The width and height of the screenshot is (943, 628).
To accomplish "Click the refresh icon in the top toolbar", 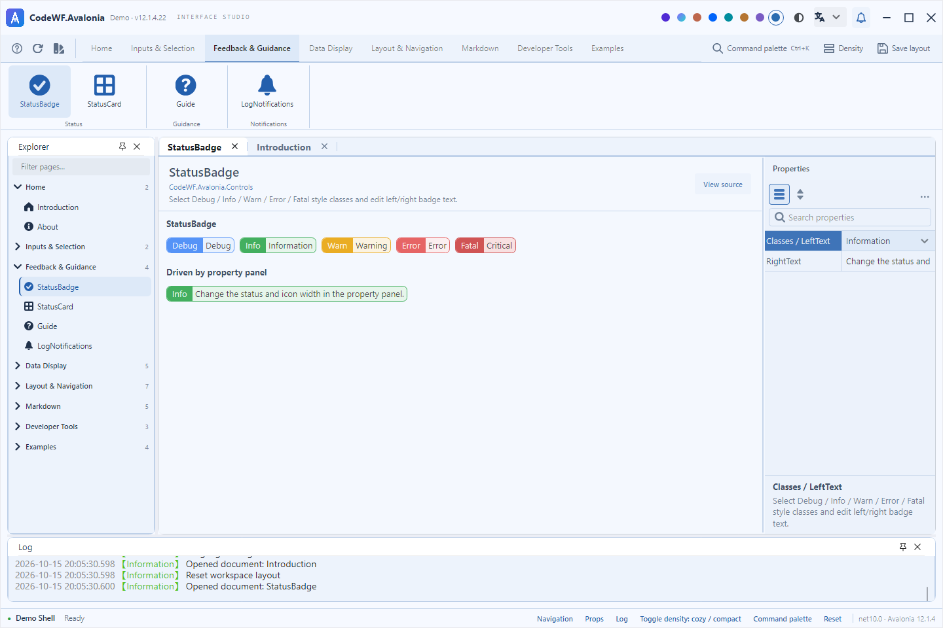I will 38,48.
